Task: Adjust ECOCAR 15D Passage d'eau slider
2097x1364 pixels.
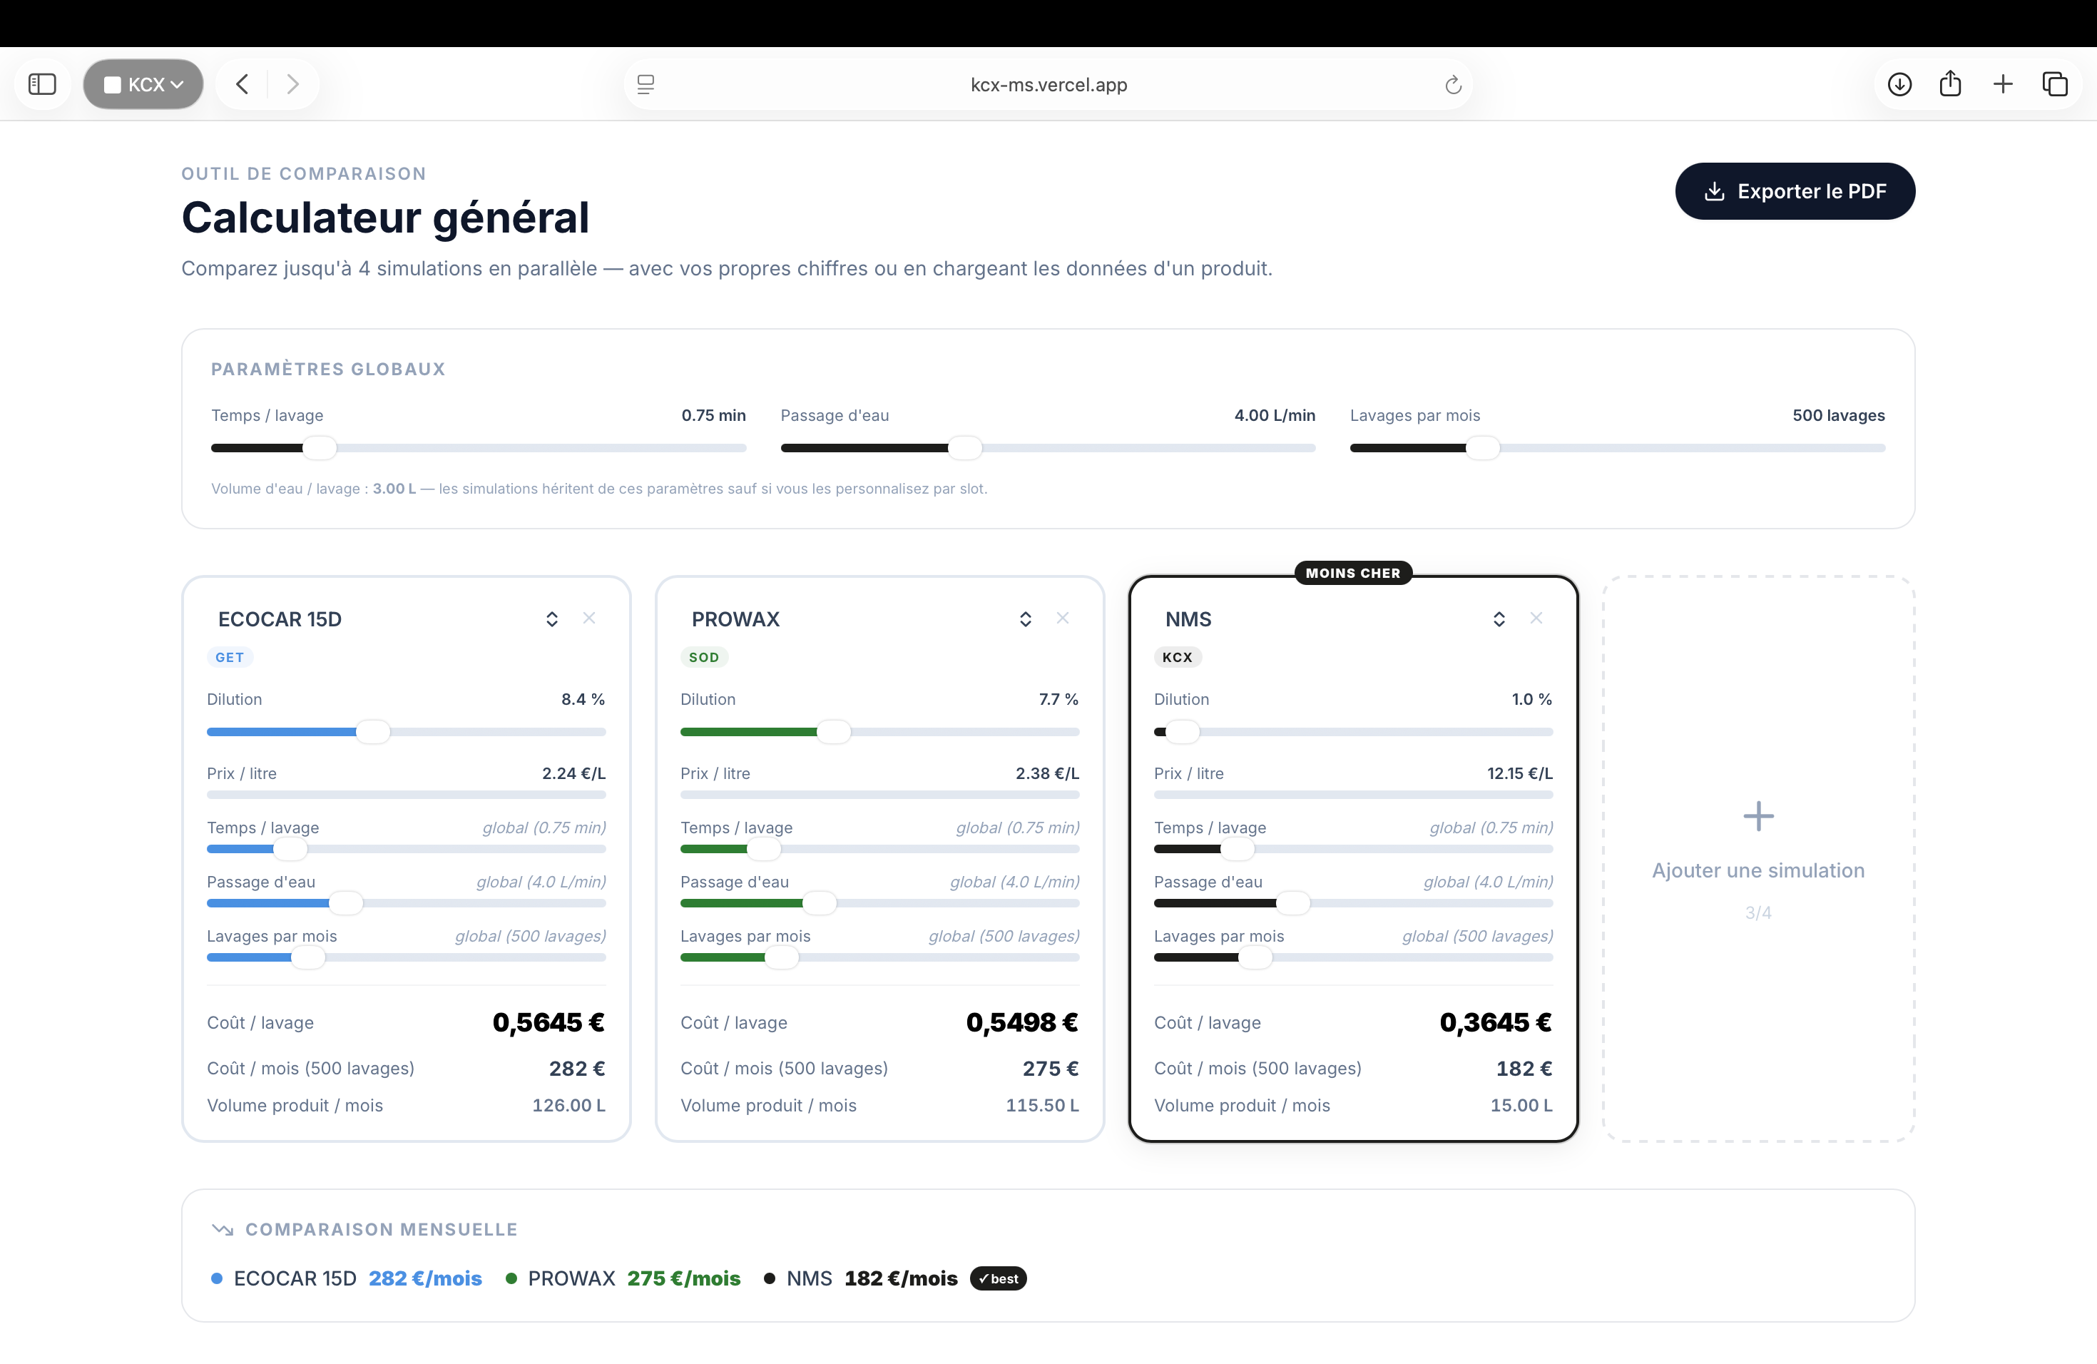Action: pyautogui.click(x=406, y=903)
